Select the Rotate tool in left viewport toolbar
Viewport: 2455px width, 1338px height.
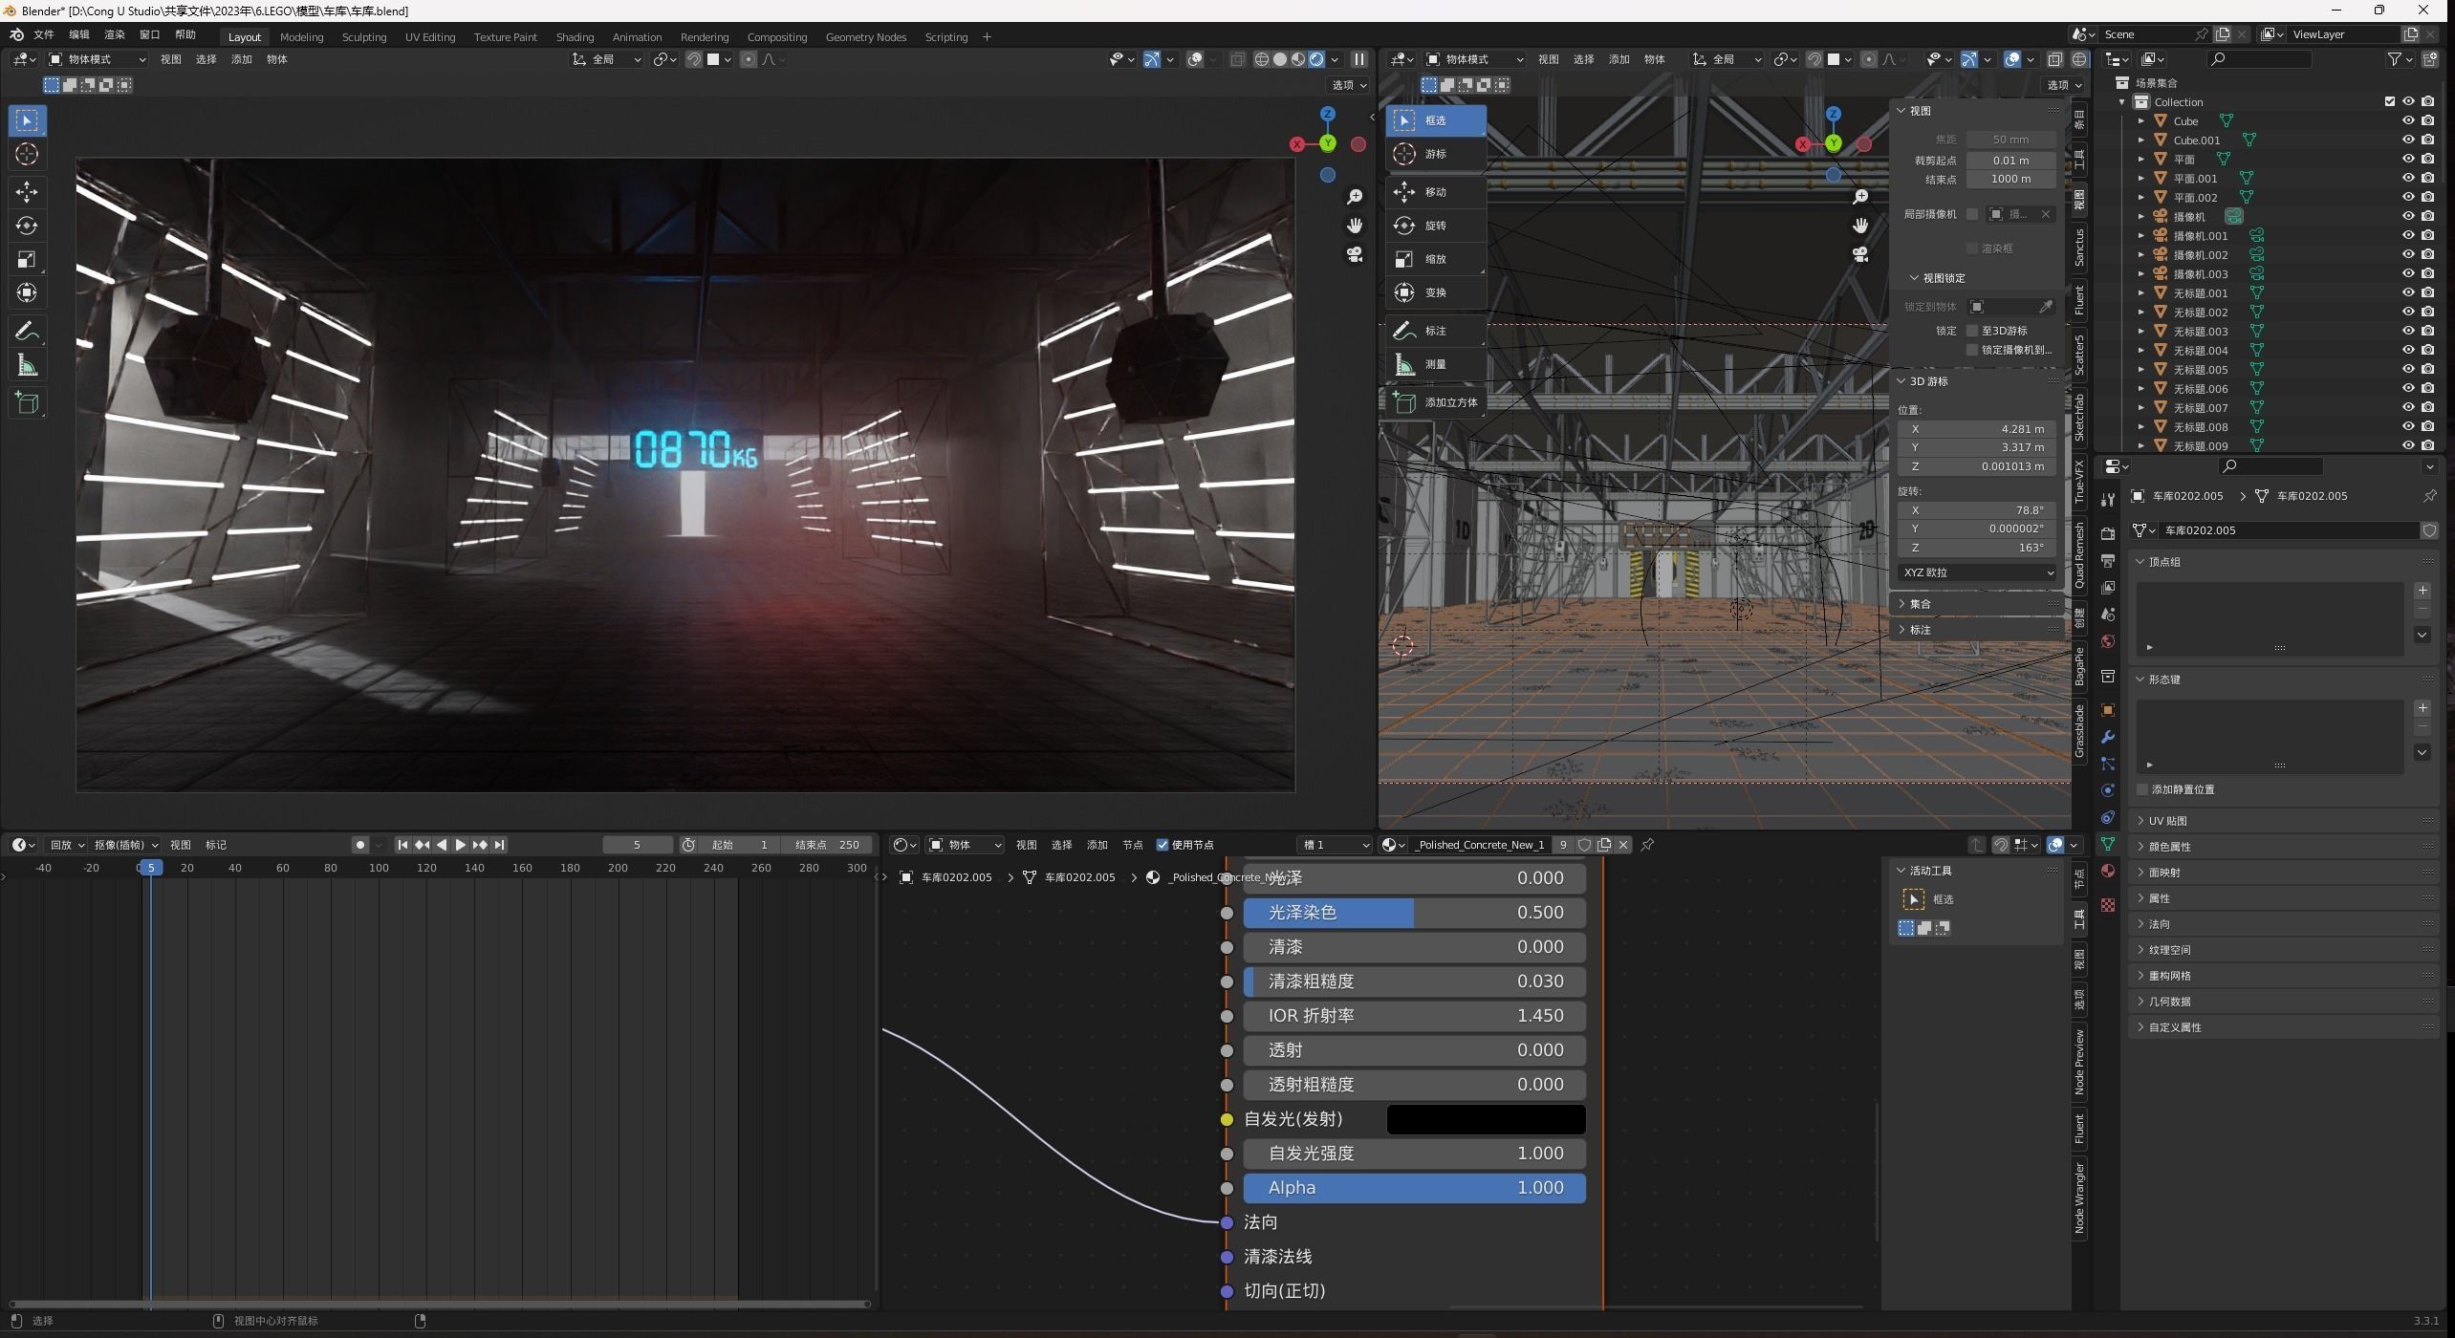pyautogui.click(x=27, y=226)
